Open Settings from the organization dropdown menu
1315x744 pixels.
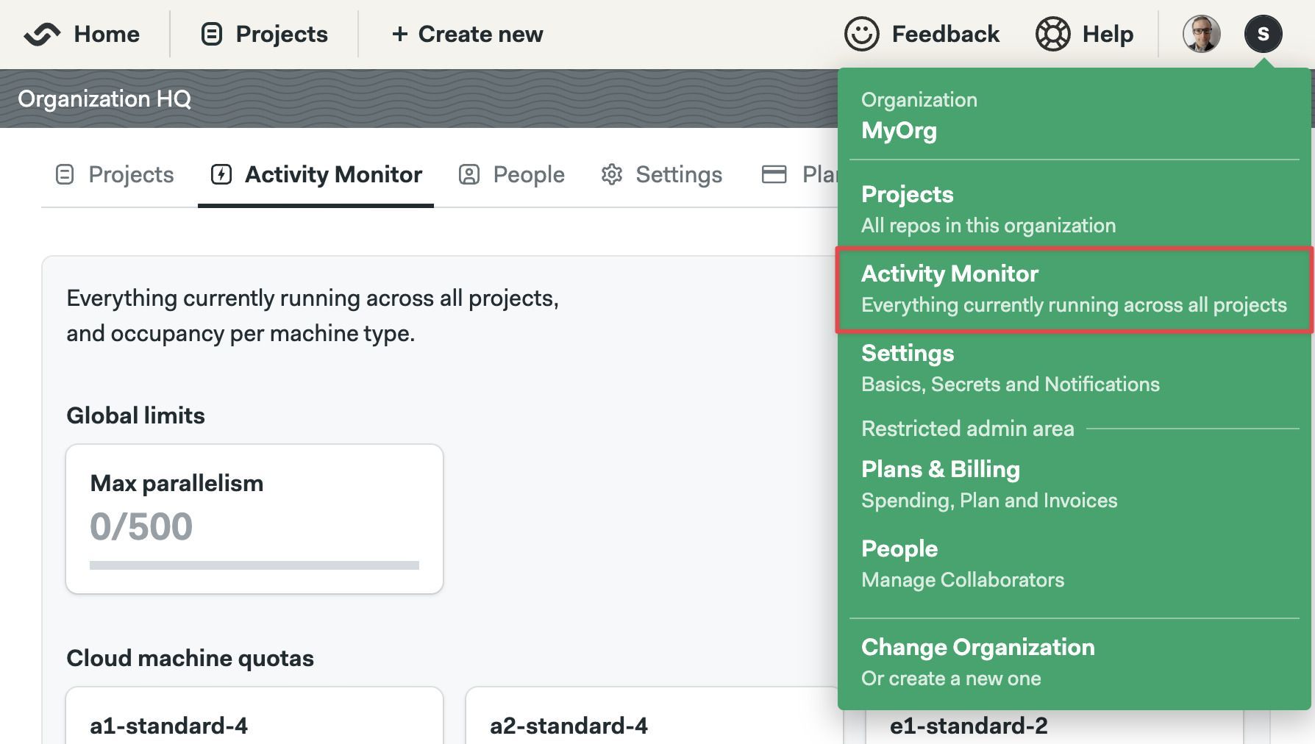1074,368
